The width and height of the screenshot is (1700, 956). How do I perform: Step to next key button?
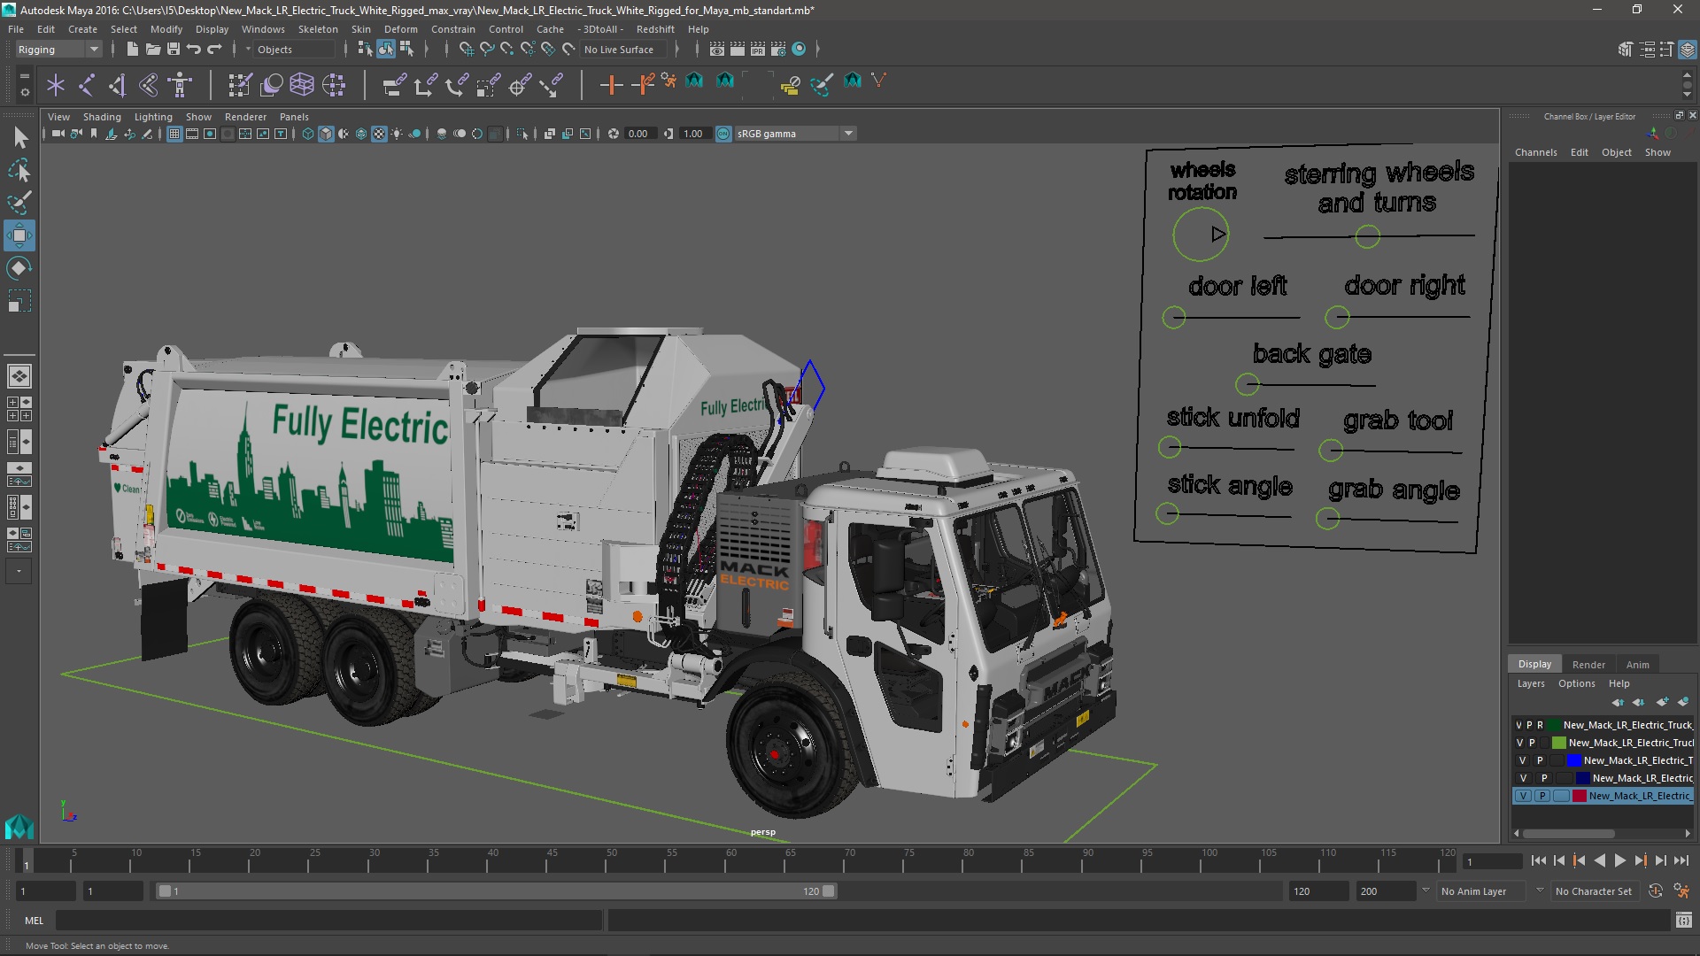pos(1641,860)
